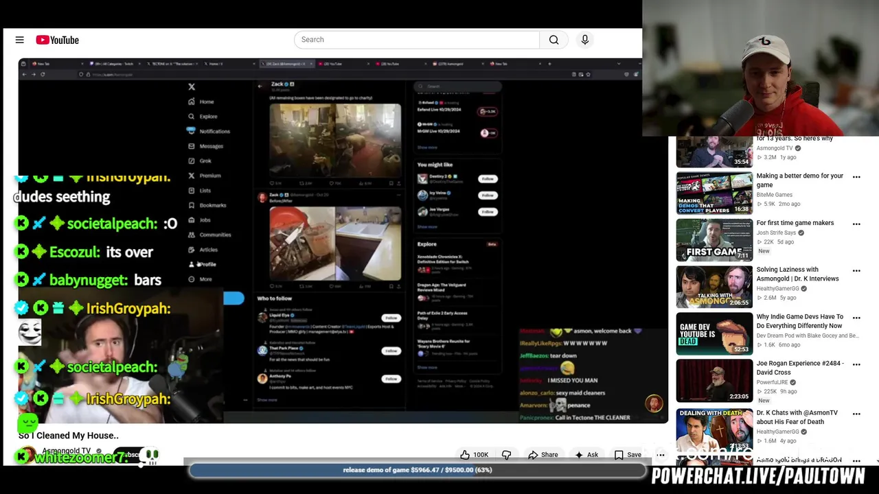Click the release demo donation progress bar
This screenshot has width=879, height=494.
coord(418,470)
